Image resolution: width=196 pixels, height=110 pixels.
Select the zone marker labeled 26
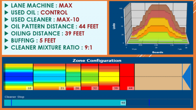click(77, 88)
